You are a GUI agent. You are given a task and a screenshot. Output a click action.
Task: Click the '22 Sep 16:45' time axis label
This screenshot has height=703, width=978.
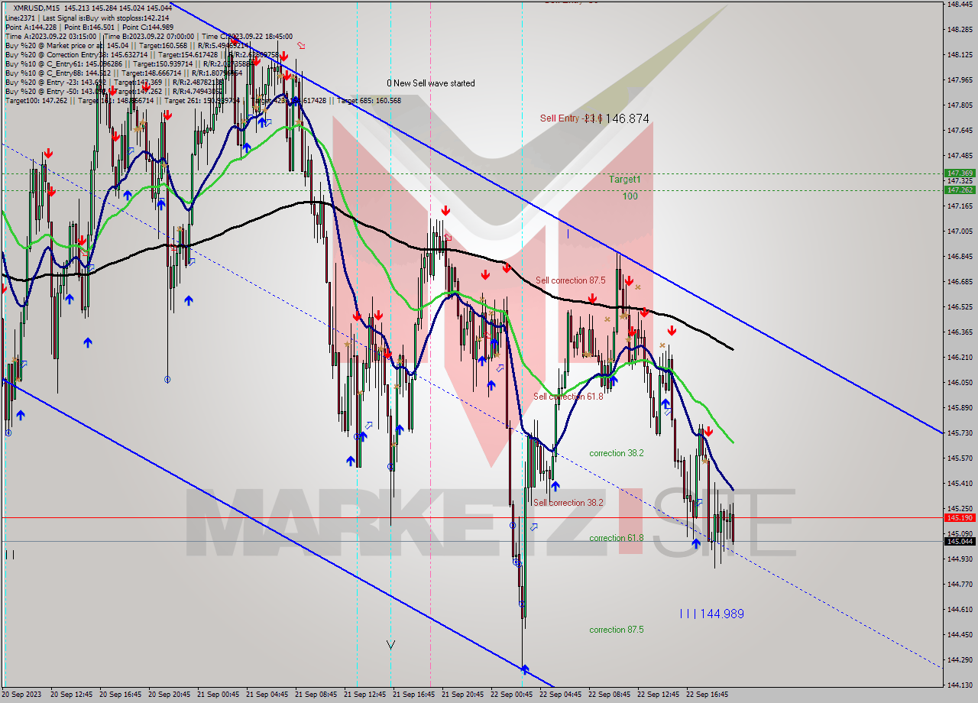707,695
